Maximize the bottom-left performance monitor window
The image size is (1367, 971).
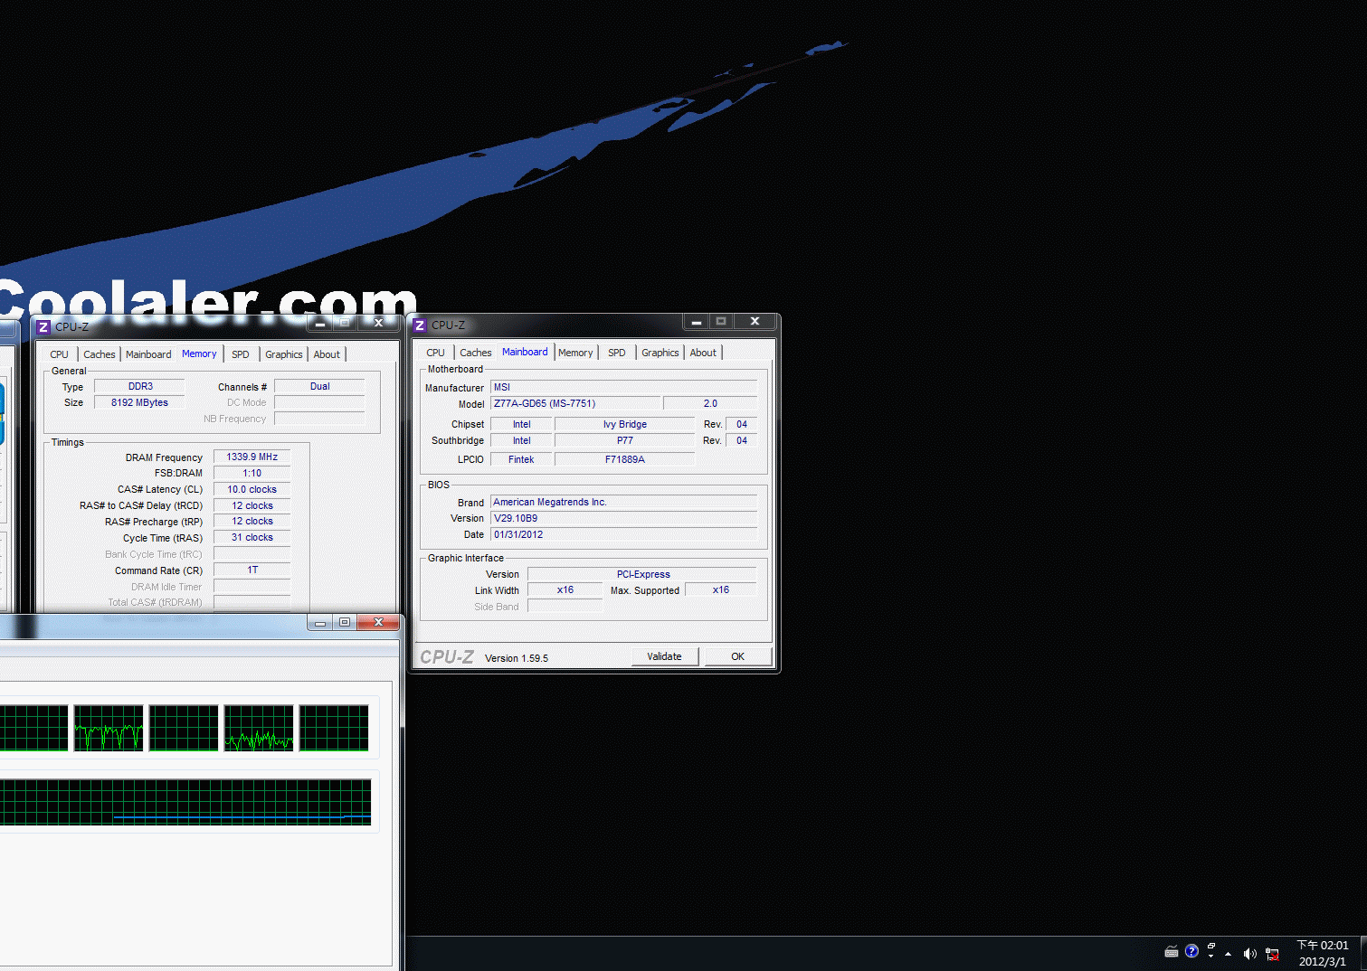pos(345,622)
